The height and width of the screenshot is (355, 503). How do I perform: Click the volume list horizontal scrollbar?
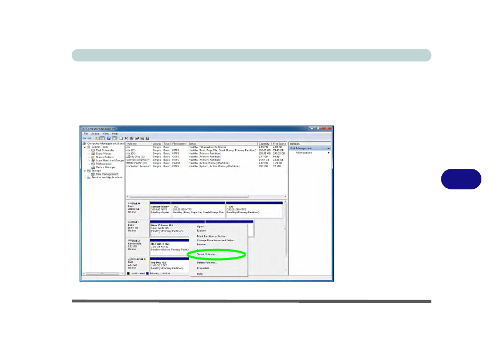coord(206,196)
